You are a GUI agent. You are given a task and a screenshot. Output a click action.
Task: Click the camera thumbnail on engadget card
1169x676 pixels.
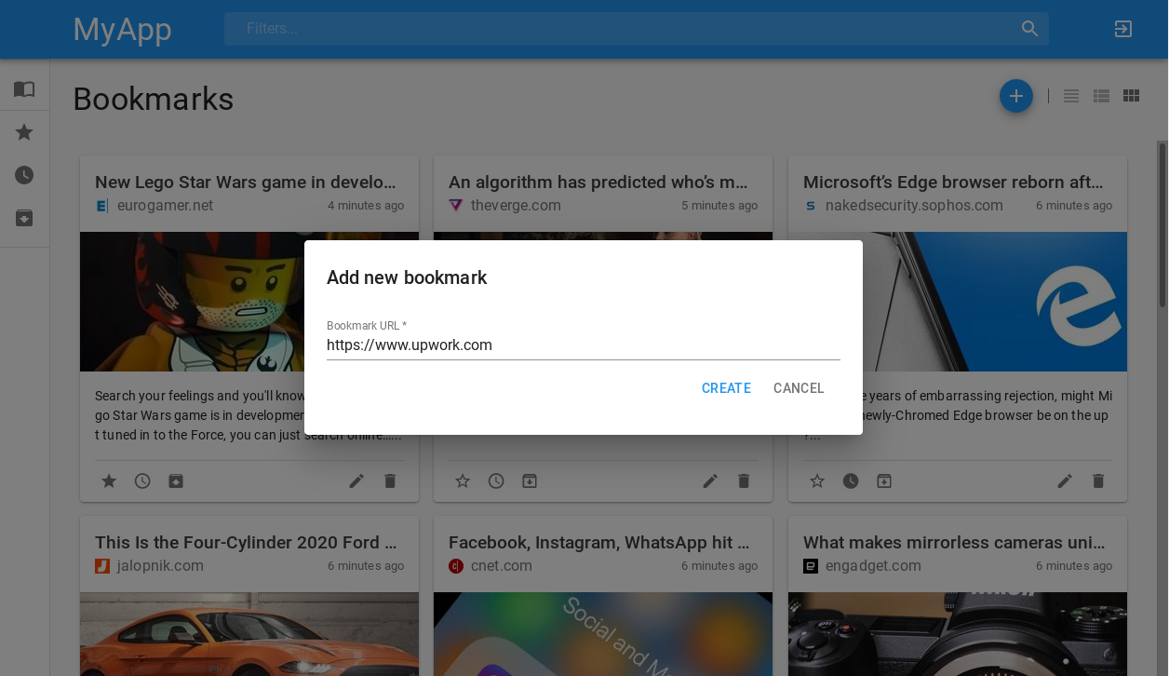click(x=958, y=634)
